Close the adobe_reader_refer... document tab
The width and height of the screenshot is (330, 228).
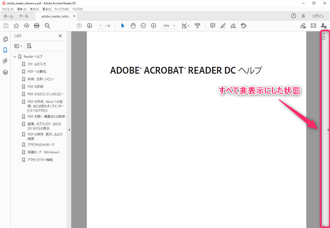[74, 16]
